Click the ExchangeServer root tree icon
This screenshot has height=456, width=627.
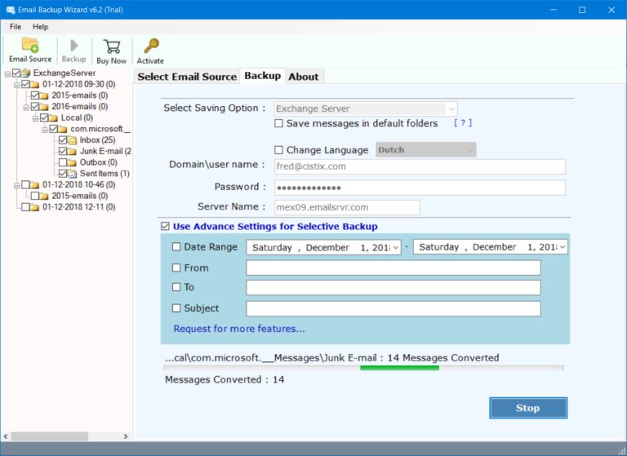tap(26, 73)
